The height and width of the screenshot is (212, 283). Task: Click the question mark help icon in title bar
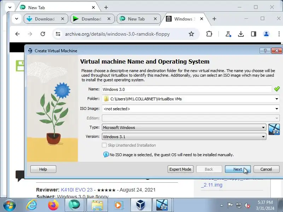coord(265,51)
